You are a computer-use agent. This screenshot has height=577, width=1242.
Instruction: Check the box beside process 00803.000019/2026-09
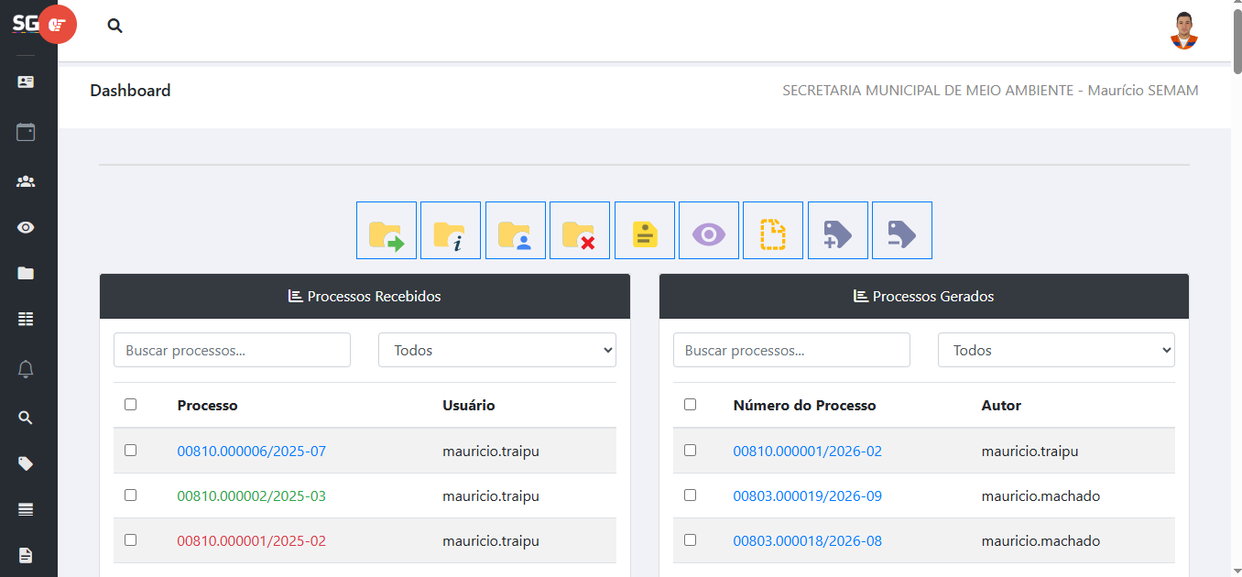coord(690,495)
